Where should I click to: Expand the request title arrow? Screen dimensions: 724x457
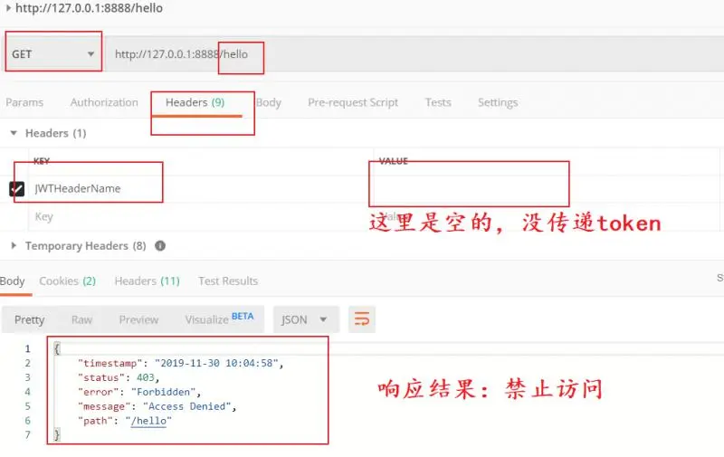click(x=8, y=8)
